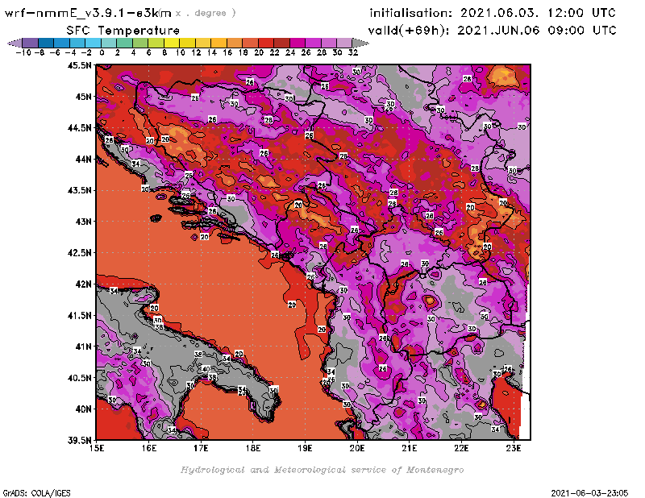Click the 10 label under the legend

tap(180, 52)
